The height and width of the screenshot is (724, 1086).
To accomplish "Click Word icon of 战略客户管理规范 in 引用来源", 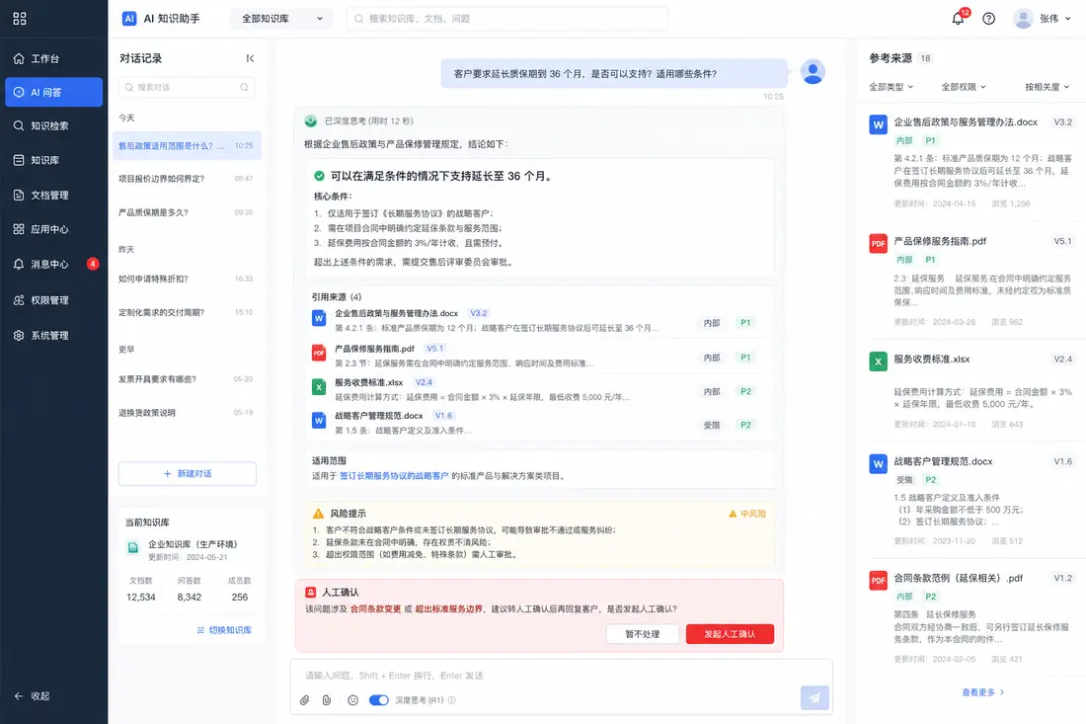I will [x=319, y=420].
